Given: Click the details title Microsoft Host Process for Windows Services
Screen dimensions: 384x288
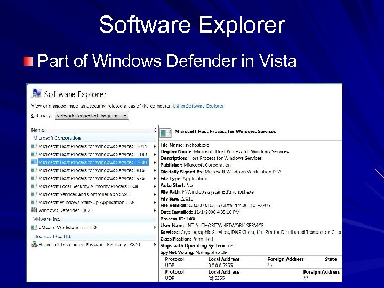Looking at the screenshot, I should 225,132.
